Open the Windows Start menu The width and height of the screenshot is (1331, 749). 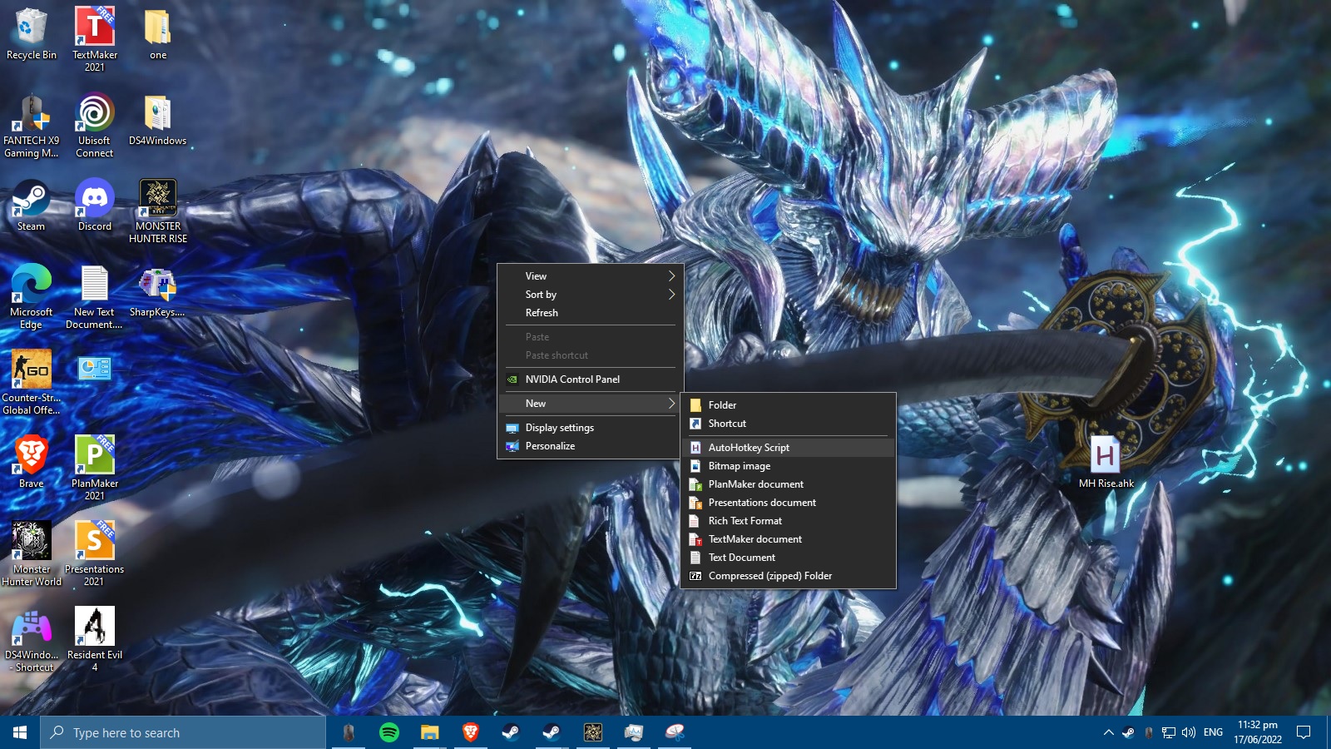pyautogui.click(x=20, y=732)
